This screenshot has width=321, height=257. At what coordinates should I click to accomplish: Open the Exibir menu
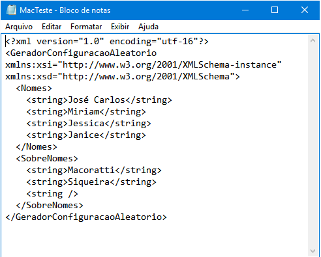click(120, 27)
